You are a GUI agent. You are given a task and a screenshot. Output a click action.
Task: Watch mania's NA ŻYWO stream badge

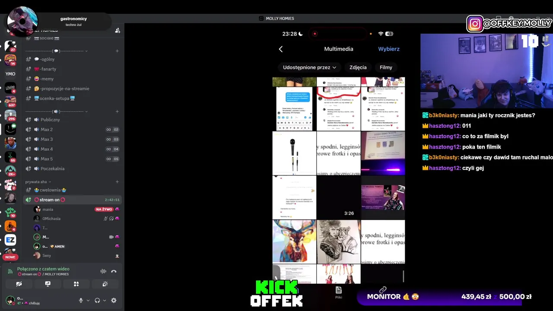104,209
